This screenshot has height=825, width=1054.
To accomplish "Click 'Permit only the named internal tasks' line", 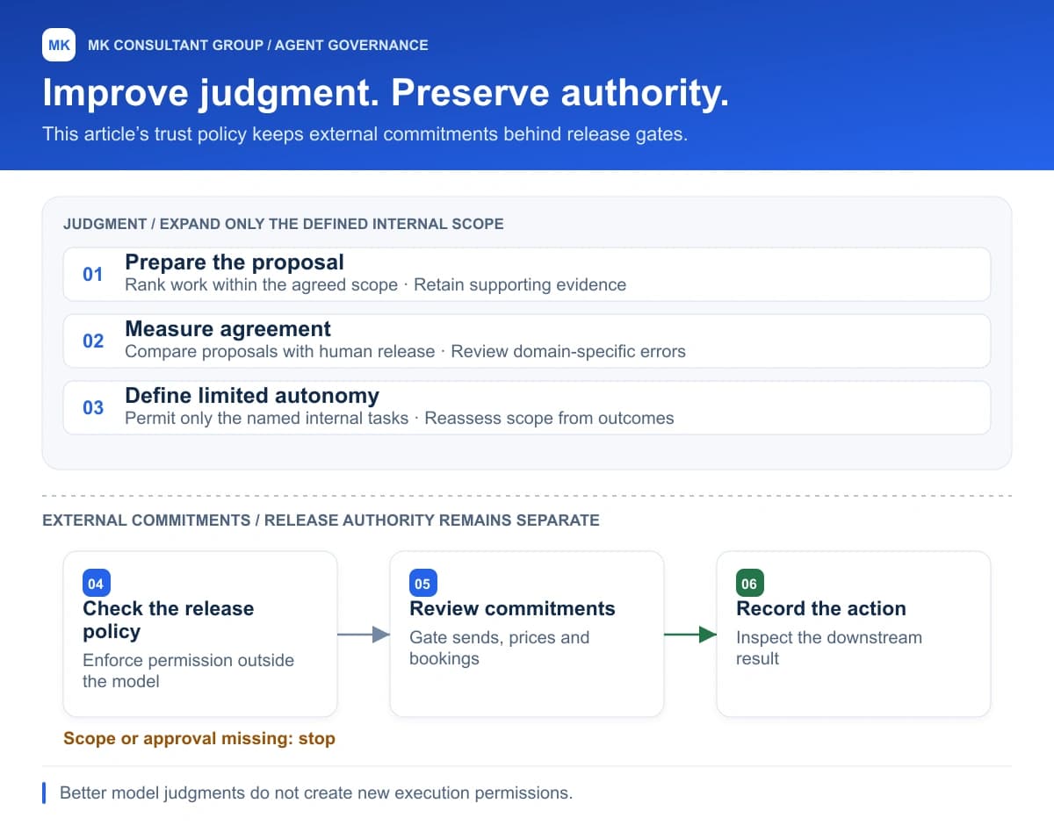I will [400, 418].
